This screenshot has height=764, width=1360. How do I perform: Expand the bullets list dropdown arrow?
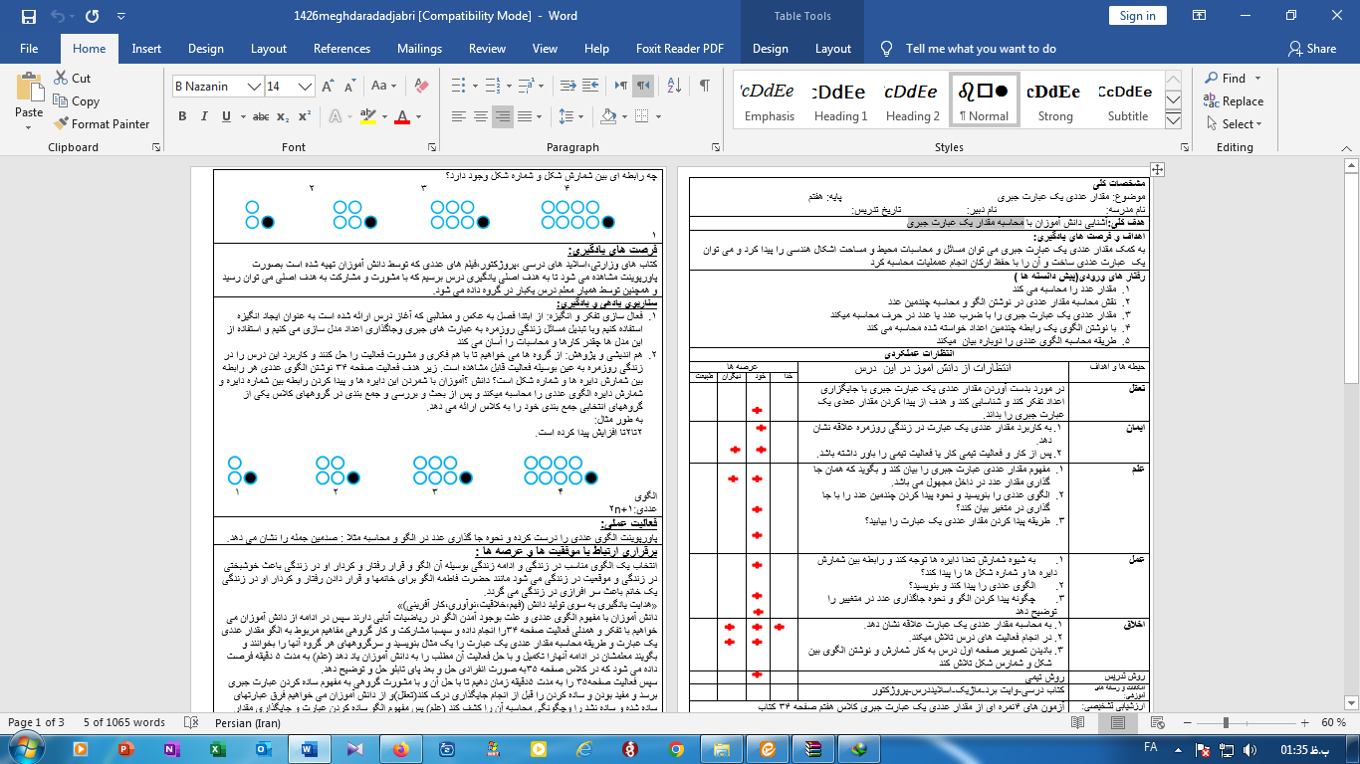click(475, 87)
